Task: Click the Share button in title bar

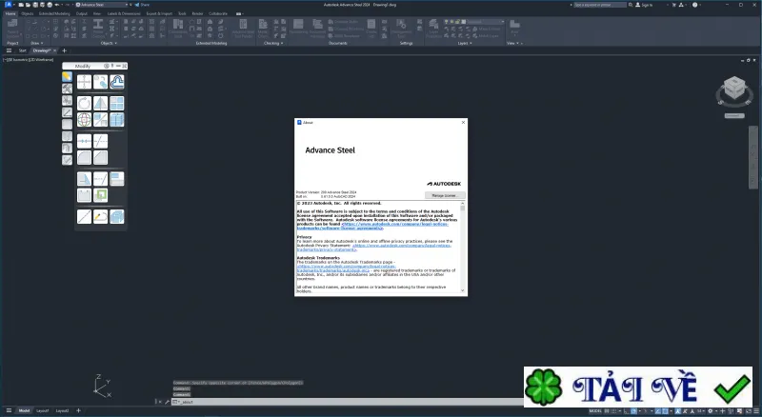Action: [142, 5]
